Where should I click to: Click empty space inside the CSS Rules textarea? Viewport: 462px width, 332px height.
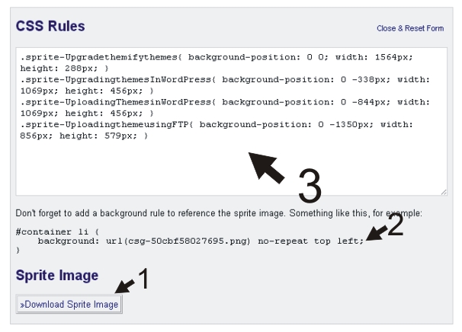point(152,171)
